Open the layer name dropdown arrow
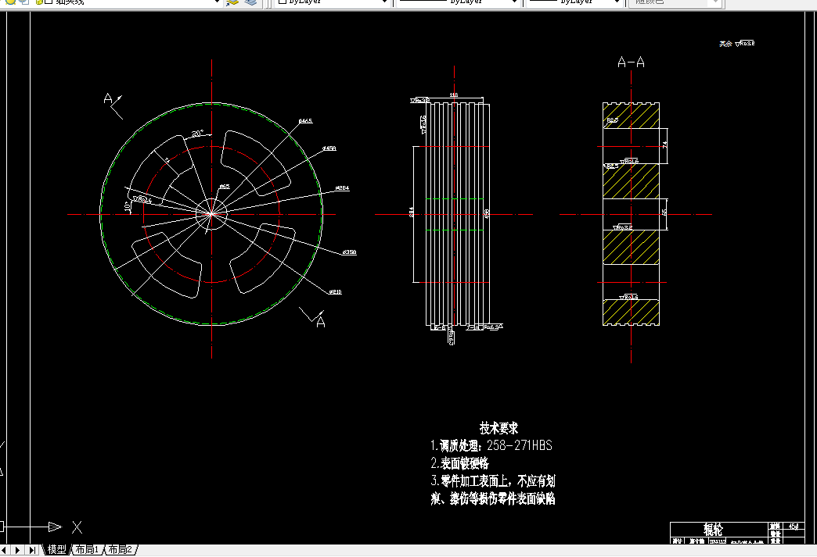Image resolution: width=817 pixels, height=557 pixels. (218, 2)
